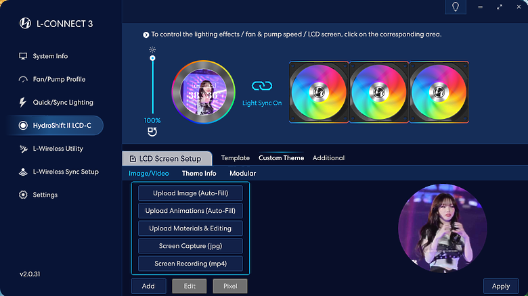The width and height of the screenshot is (528, 296).
Task: Select HydroShift II LCD-C in sidebar
Action: click(x=55, y=126)
